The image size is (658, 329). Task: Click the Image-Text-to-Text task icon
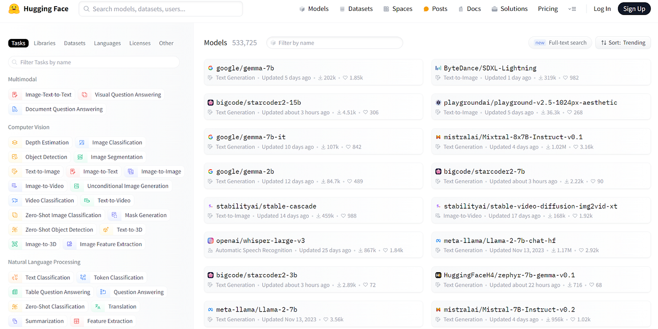coord(15,94)
